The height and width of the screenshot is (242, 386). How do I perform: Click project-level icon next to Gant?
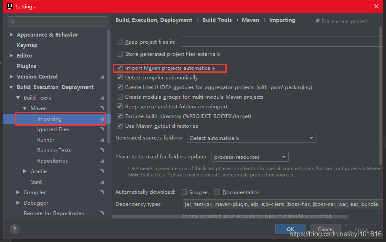(102, 182)
